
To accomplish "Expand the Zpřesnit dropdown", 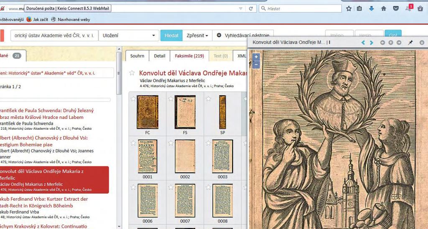I will [197, 35].
